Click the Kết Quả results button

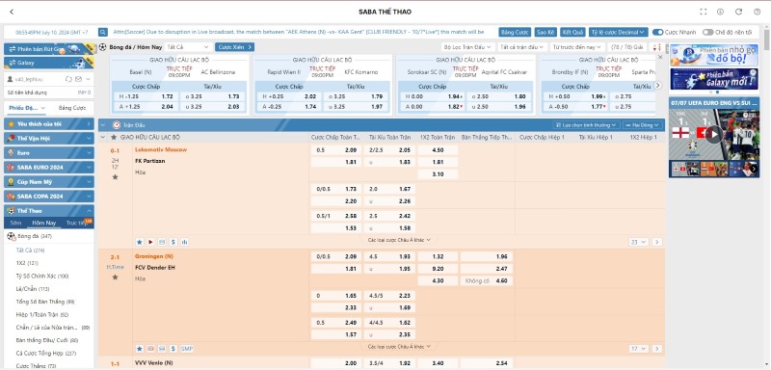[x=572, y=32]
